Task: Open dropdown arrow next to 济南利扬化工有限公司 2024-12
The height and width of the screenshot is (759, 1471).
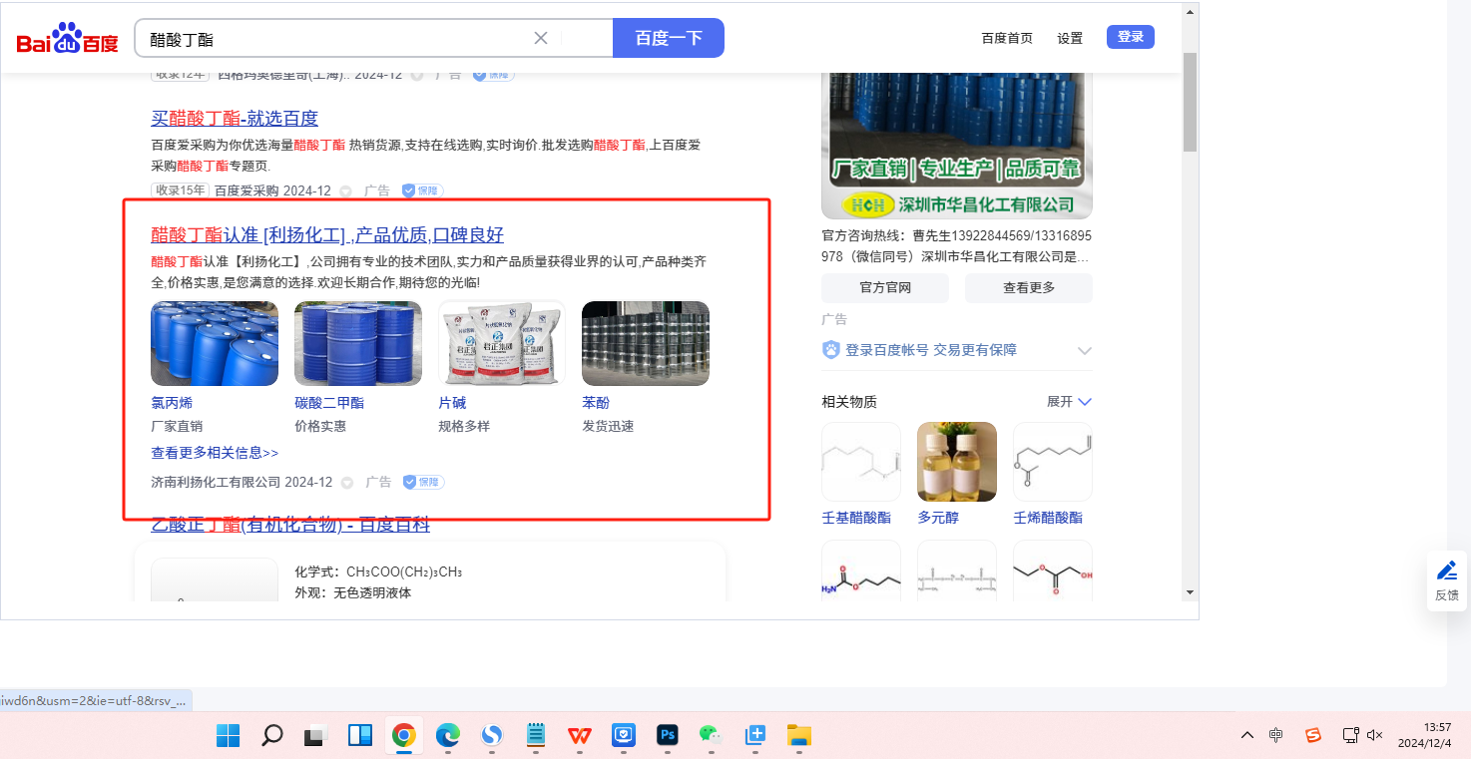Action: (346, 483)
